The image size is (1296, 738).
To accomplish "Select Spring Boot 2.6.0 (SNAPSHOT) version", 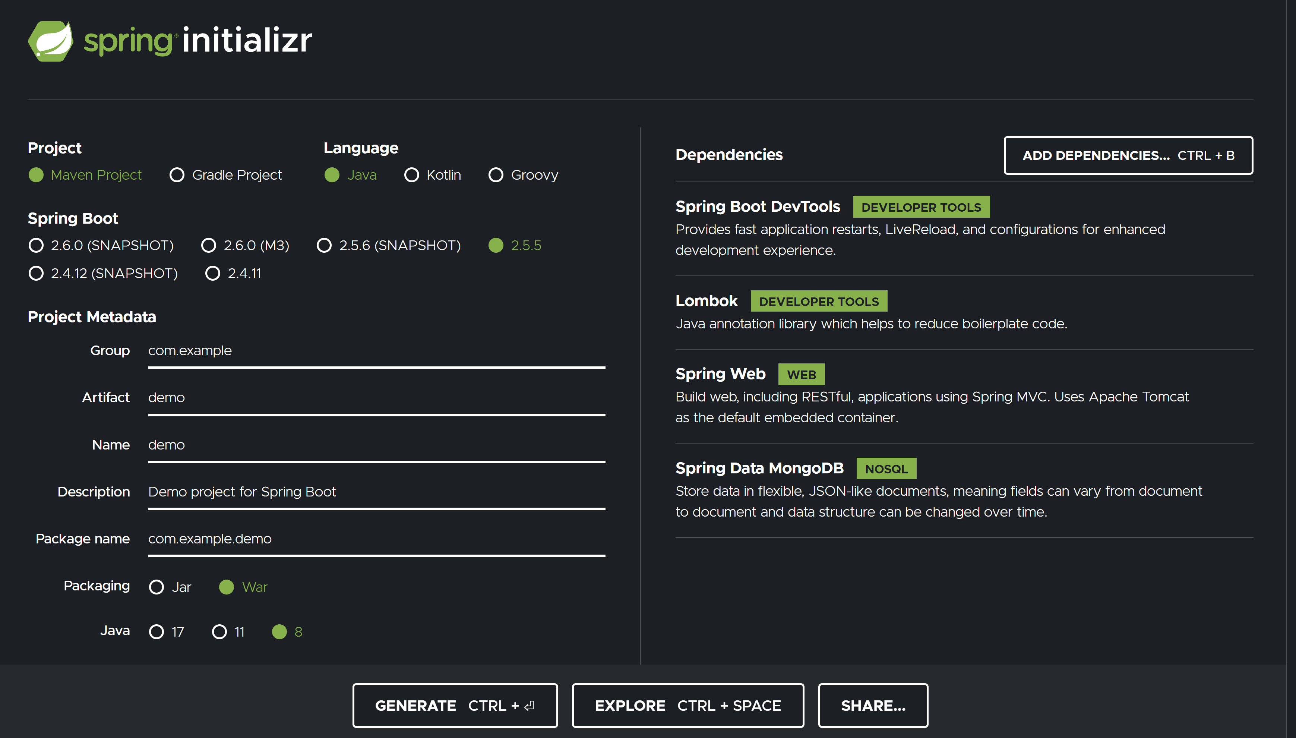I will tap(36, 245).
